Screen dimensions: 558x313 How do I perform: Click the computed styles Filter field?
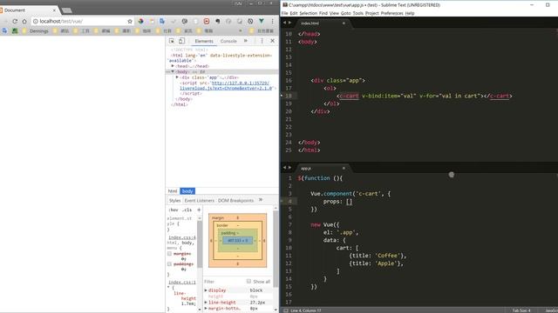click(223, 282)
